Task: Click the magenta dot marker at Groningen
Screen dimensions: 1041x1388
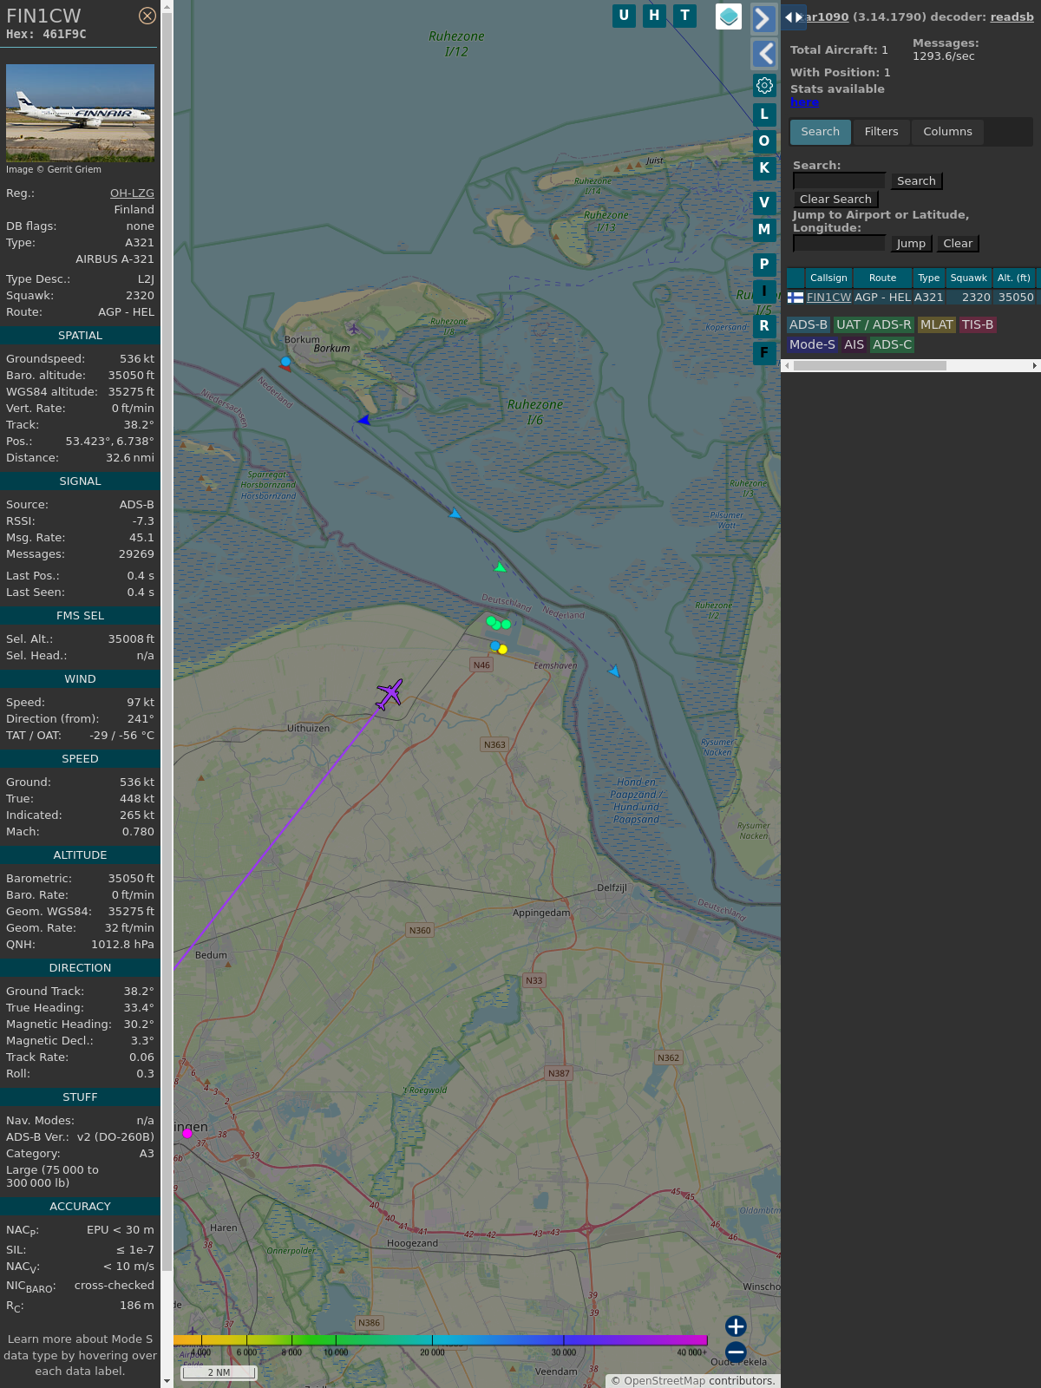Action: coord(187,1134)
